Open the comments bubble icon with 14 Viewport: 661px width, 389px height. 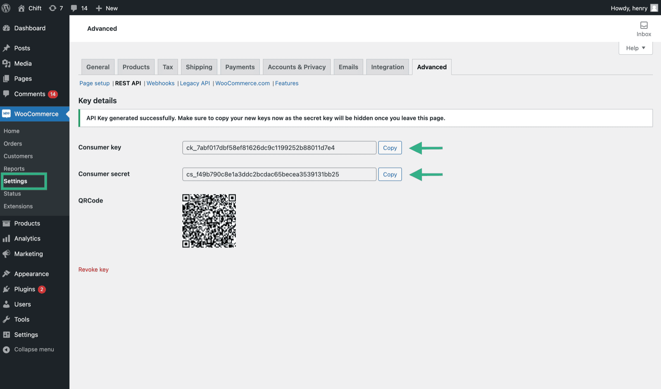pos(74,8)
